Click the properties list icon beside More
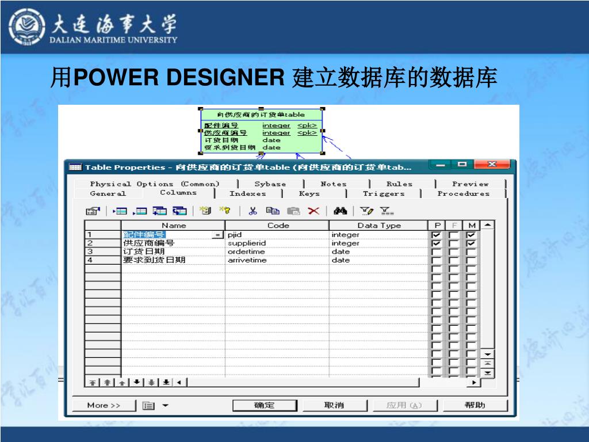The image size is (589, 442). coord(148,406)
